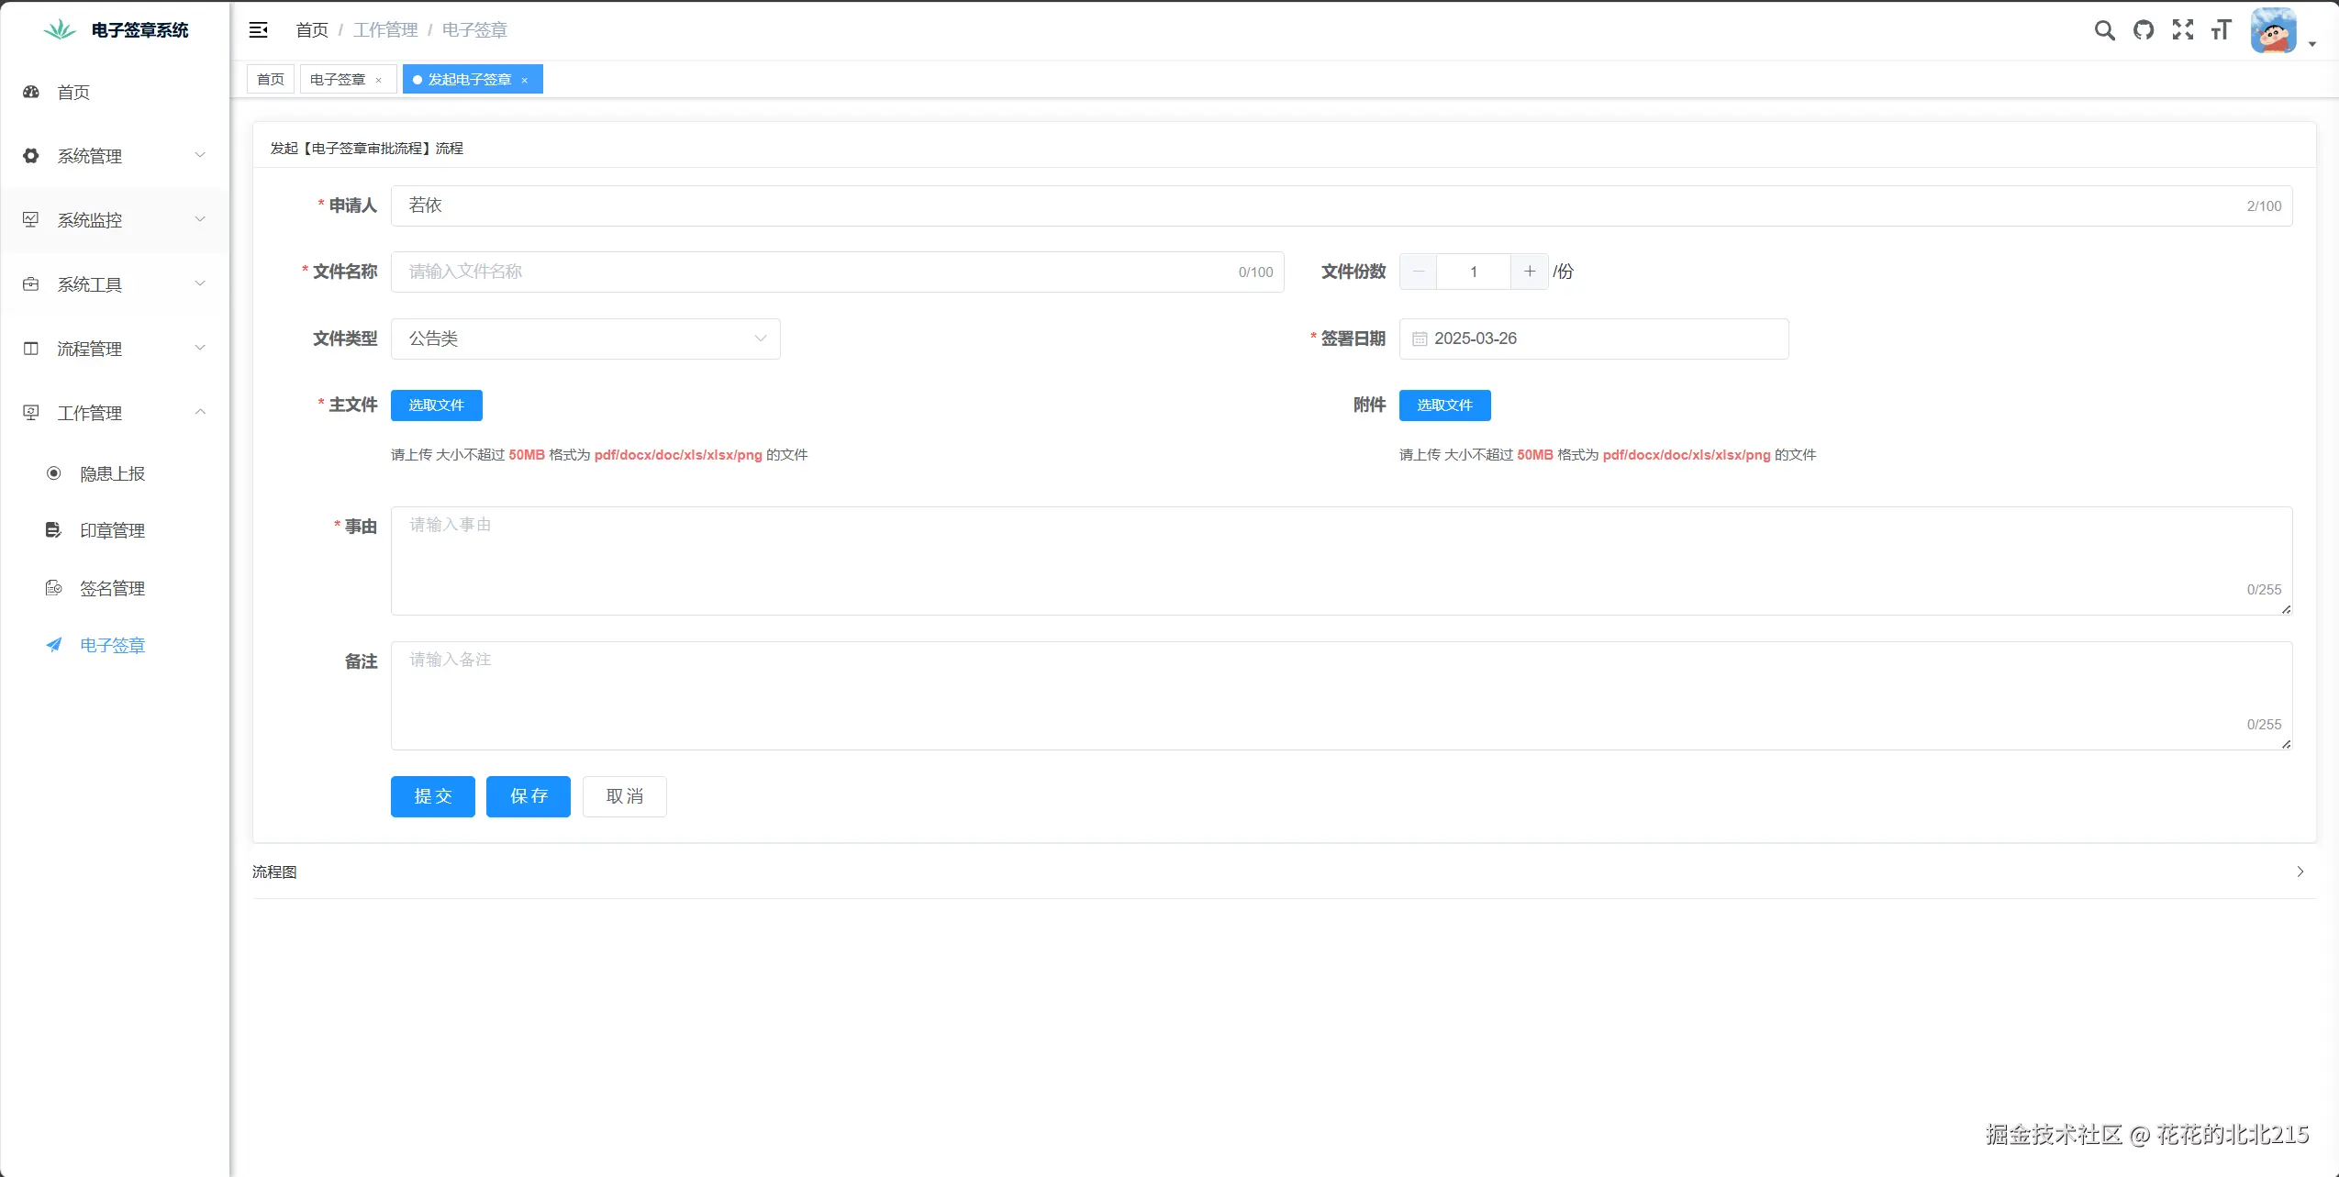This screenshot has height=1177, width=2339.
Task: Open the font size setting icon
Action: (2222, 30)
